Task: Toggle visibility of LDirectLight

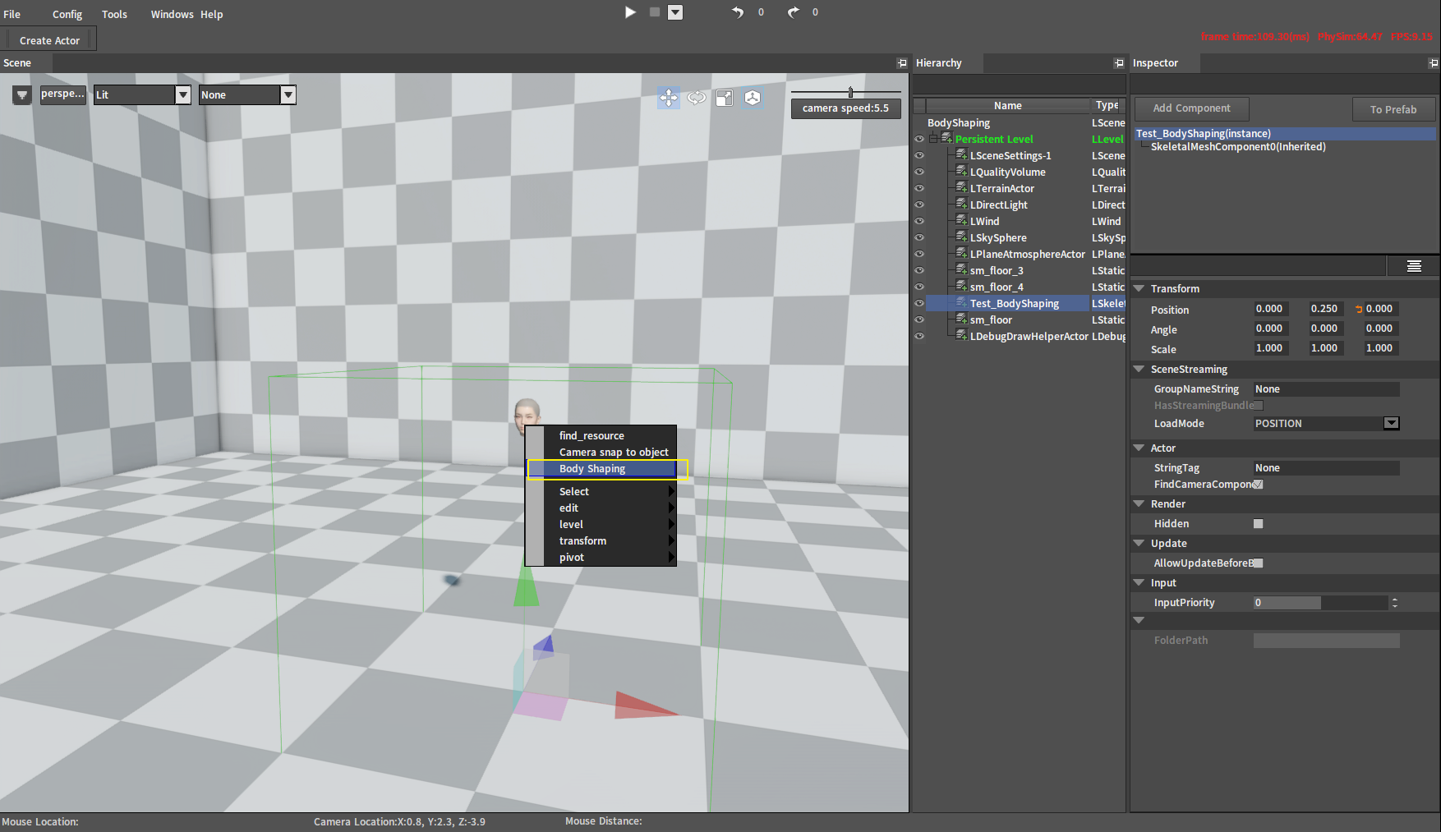Action: [919, 205]
